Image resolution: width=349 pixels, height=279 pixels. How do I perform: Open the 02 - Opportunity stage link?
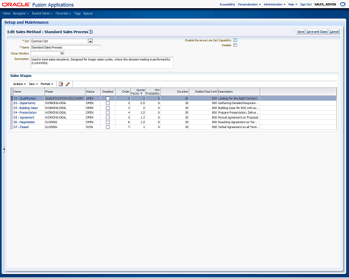coord(25,103)
